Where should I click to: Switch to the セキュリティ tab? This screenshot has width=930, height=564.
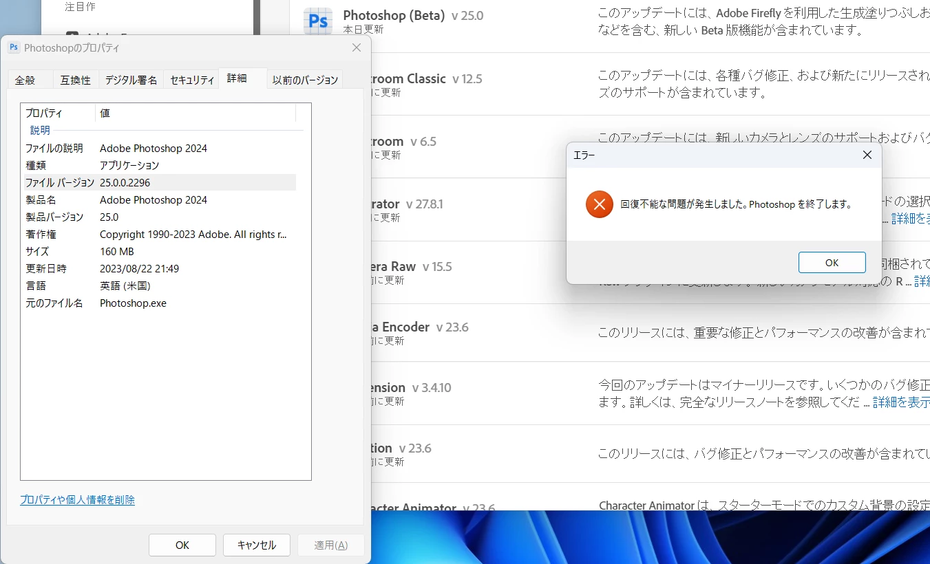(x=192, y=80)
